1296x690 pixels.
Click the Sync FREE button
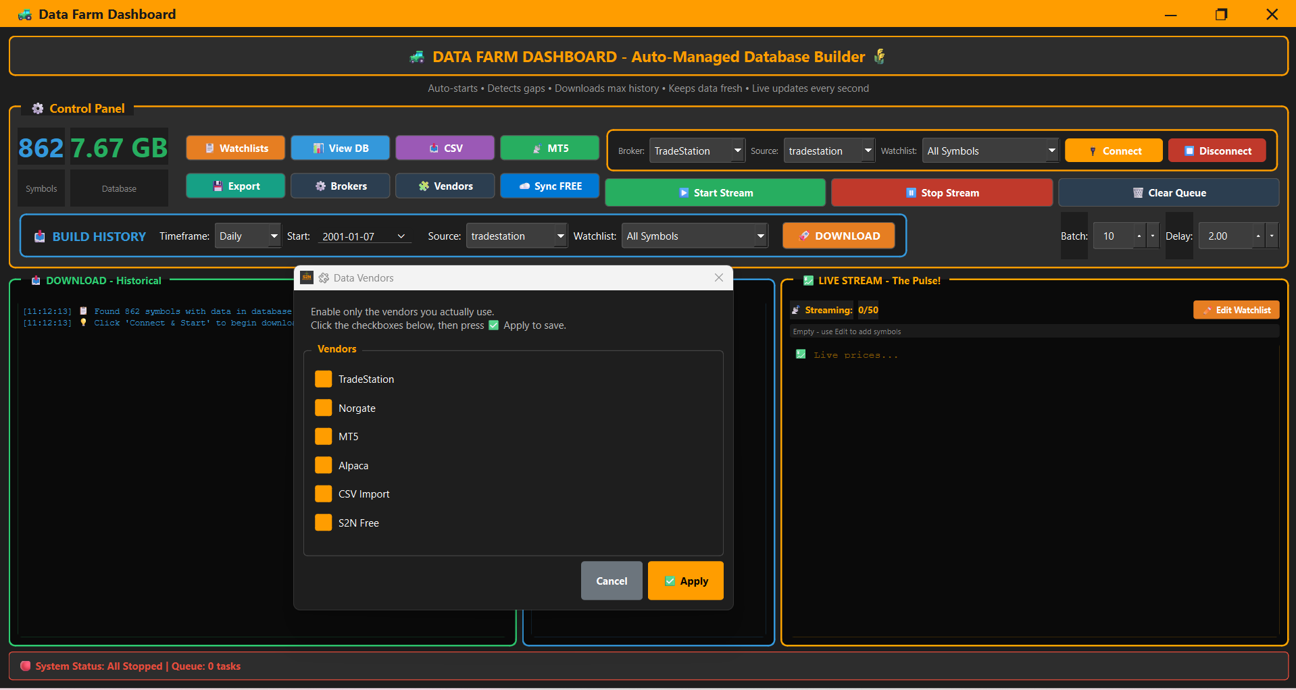click(x=549, y=186)
